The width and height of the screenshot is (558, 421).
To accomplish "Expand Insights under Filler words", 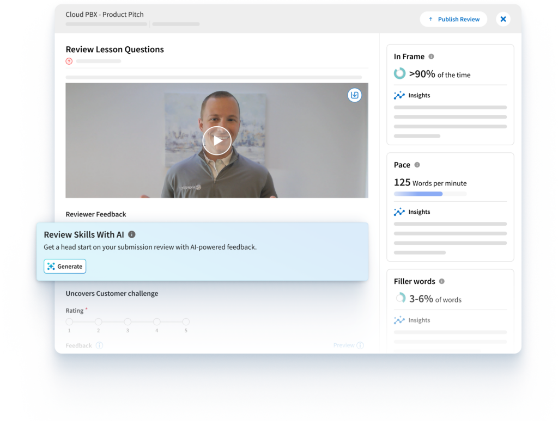I will pyautogui.click(x=413, y=320).
